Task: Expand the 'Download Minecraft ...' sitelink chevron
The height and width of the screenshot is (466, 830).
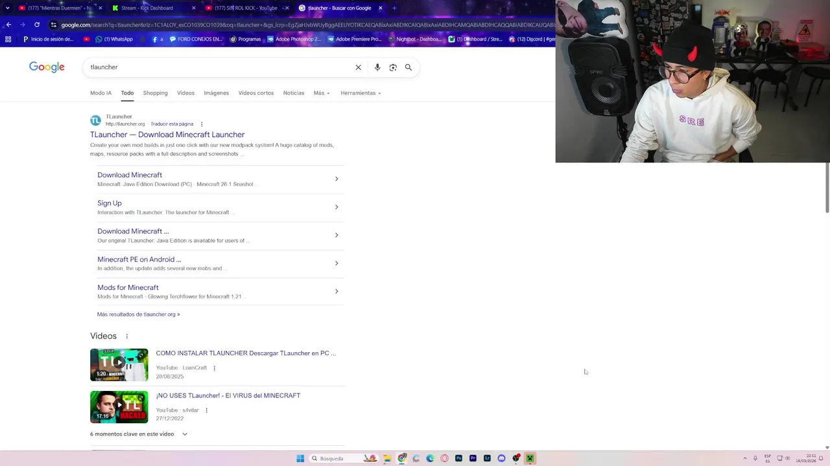Action: (x=337, y=235)
